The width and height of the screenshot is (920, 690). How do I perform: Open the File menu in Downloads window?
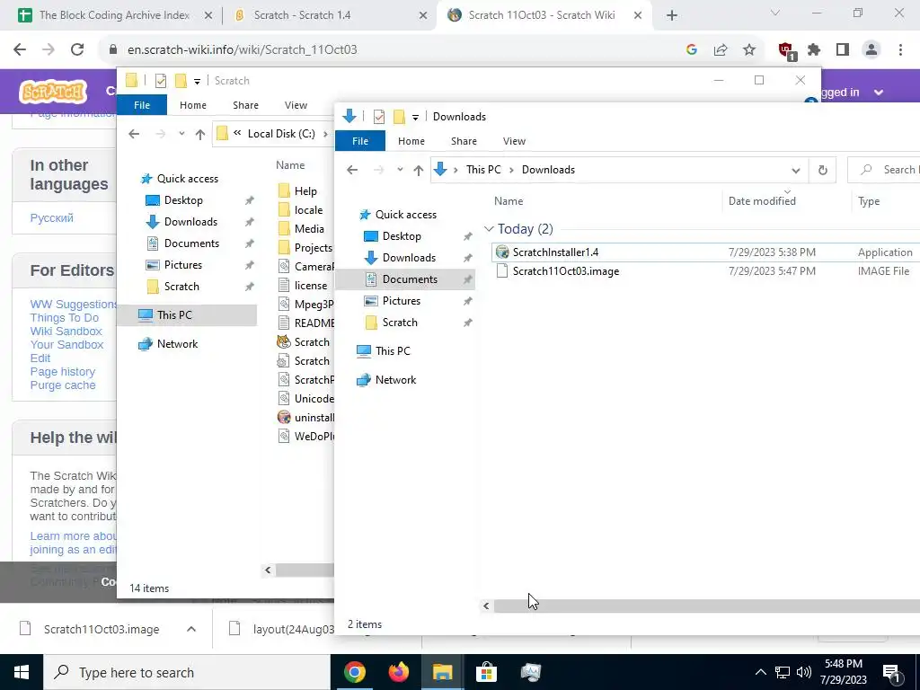pyautogui.click(x=360, y=141)
